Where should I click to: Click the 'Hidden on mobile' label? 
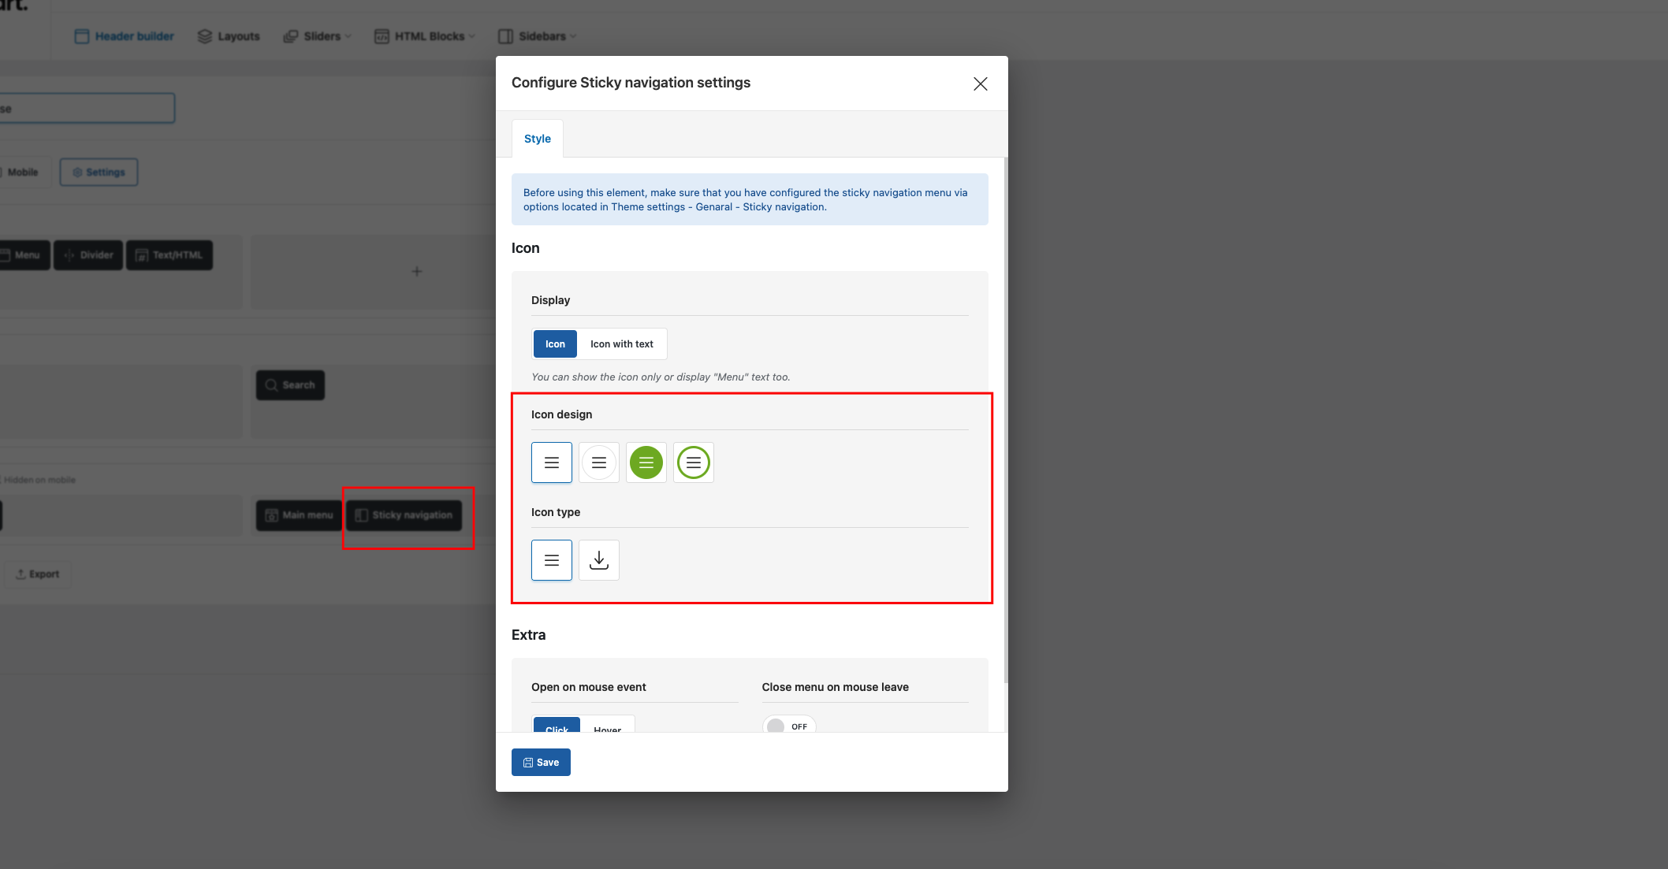tap(39, 480)
